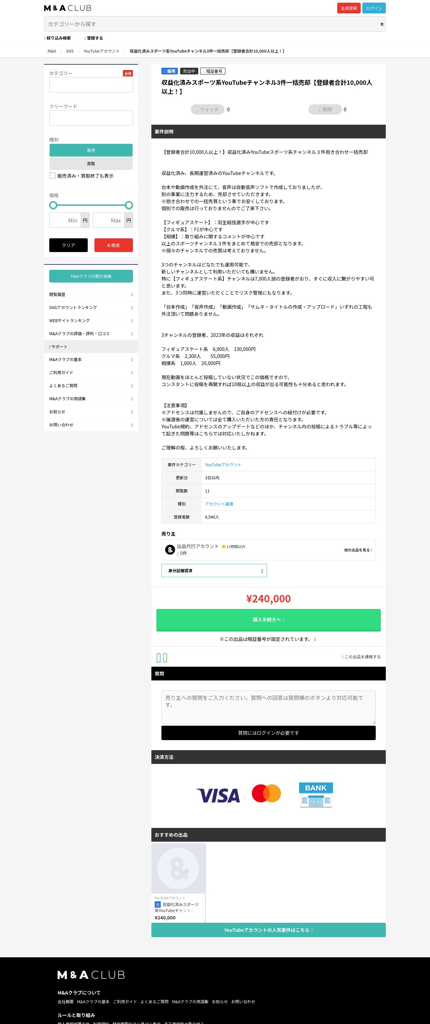Open the YouTubeアカウント breadcrumb link
The width and height of the screenshot is (430, 1024).
(x=101, y=51)
